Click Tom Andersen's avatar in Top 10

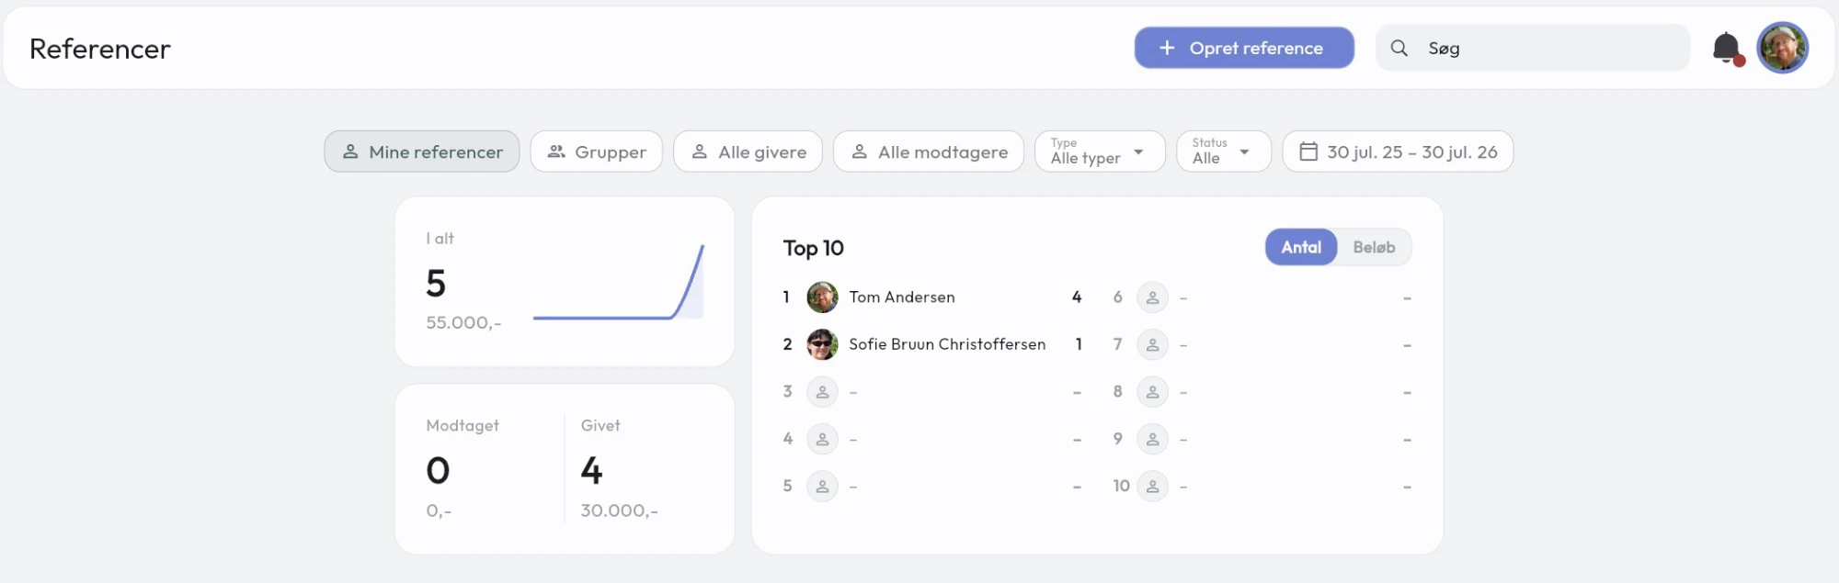point(822,297)
